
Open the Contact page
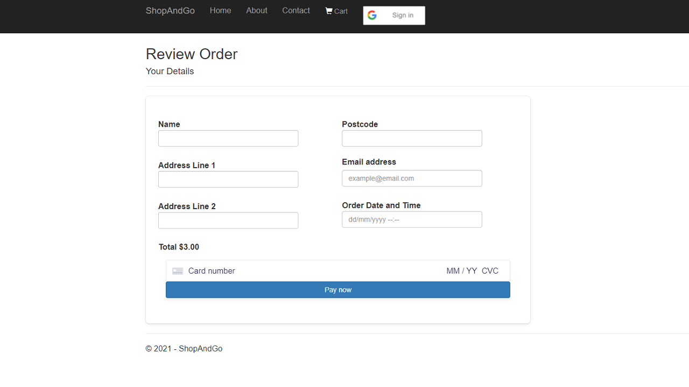(296, 10)
